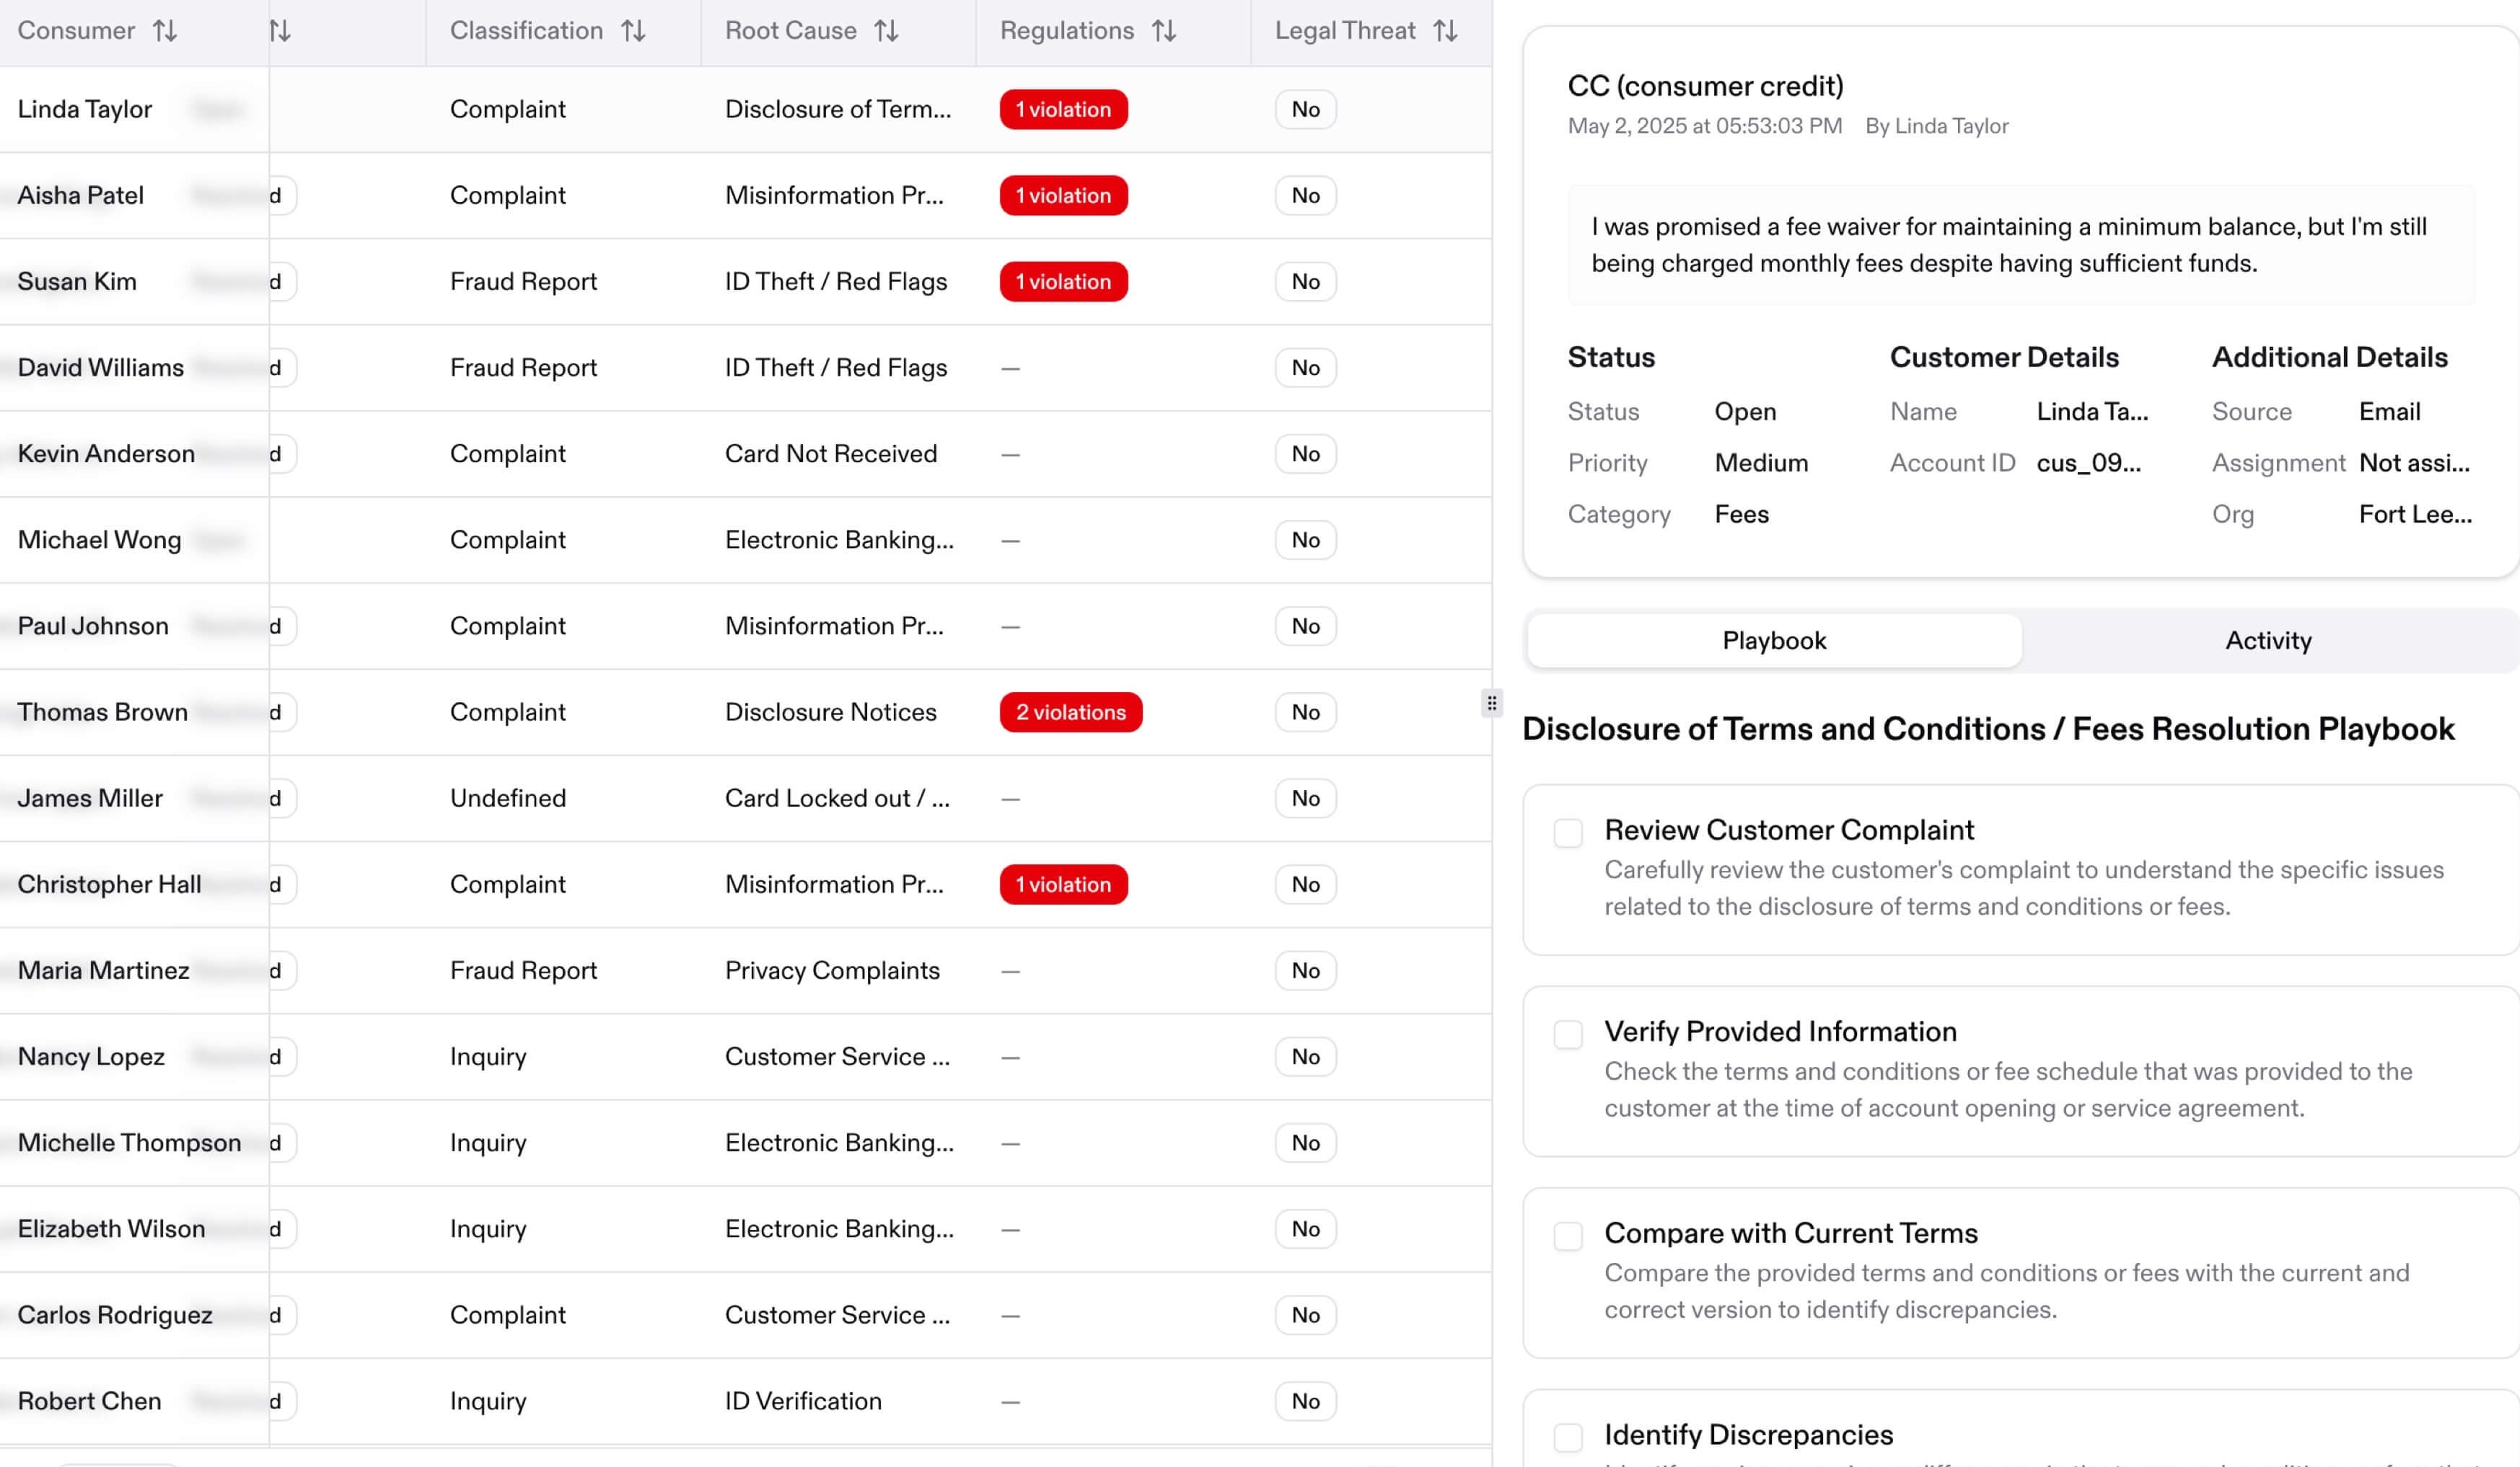2520x1467 pixels.
Task: Check Verify Provided Information step
Action: (1568, 1034)
